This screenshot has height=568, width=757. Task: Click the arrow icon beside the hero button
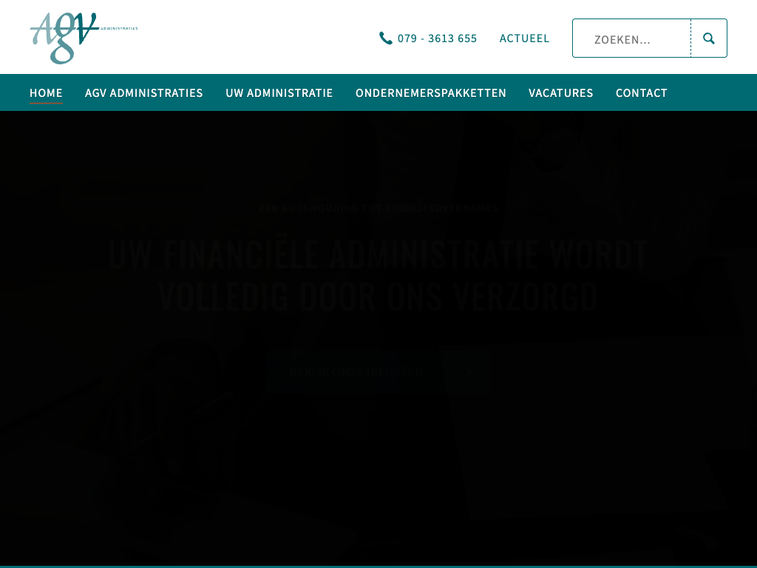pyautogui.click(x=470, y=372)
